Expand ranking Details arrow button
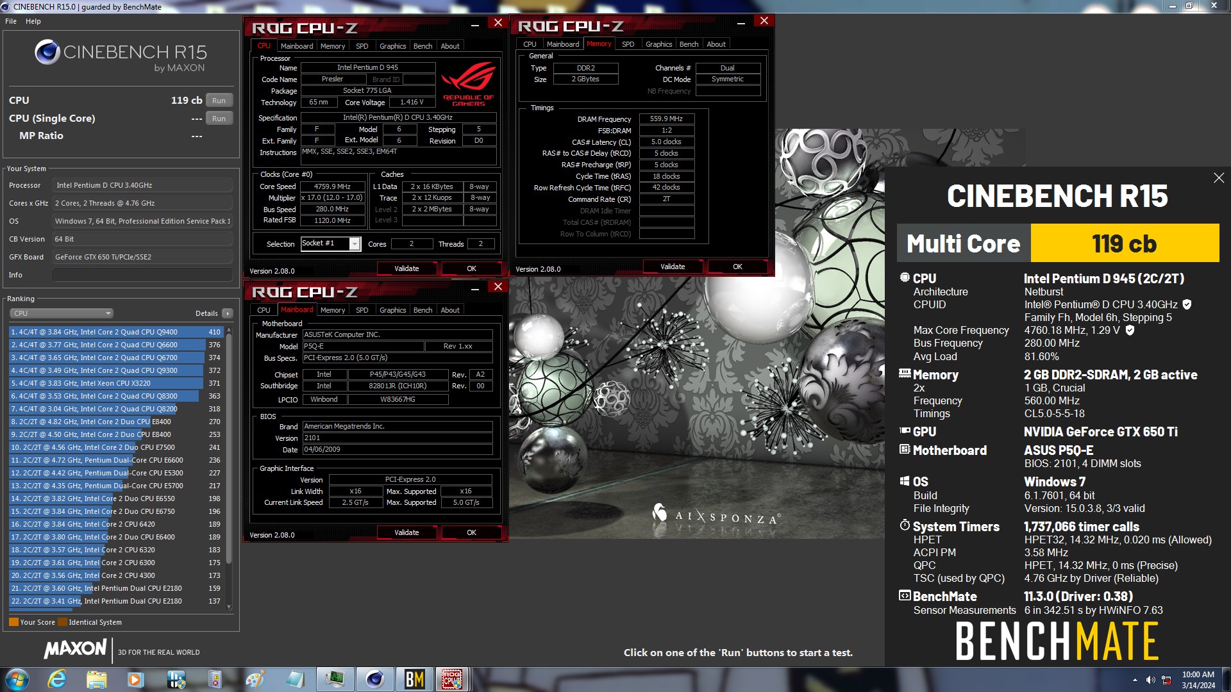This screenshot has height=692, width=1231. (x=227, y=313)
